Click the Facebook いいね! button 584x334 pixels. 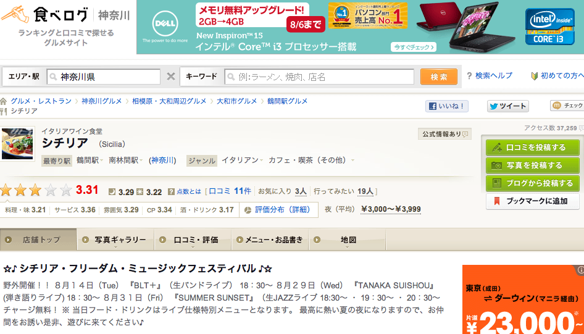click(x=446, y=106)
